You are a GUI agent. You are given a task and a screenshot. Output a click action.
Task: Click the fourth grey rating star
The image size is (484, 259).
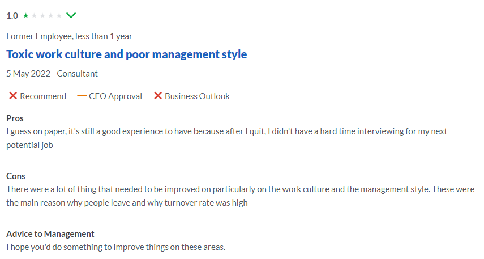coord(51,16)
